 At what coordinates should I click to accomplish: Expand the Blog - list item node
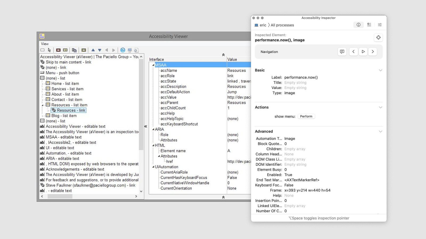(43, 116)
